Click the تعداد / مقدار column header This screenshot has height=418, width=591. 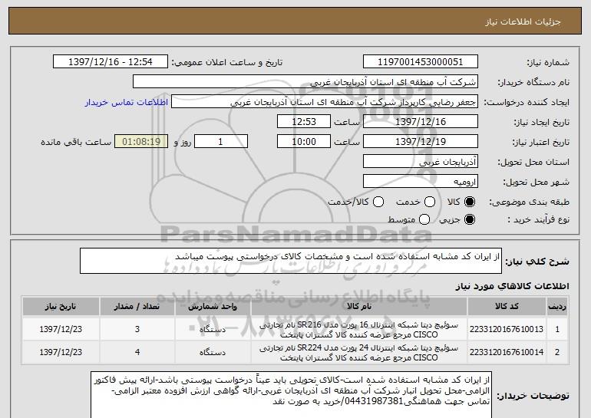137,307
